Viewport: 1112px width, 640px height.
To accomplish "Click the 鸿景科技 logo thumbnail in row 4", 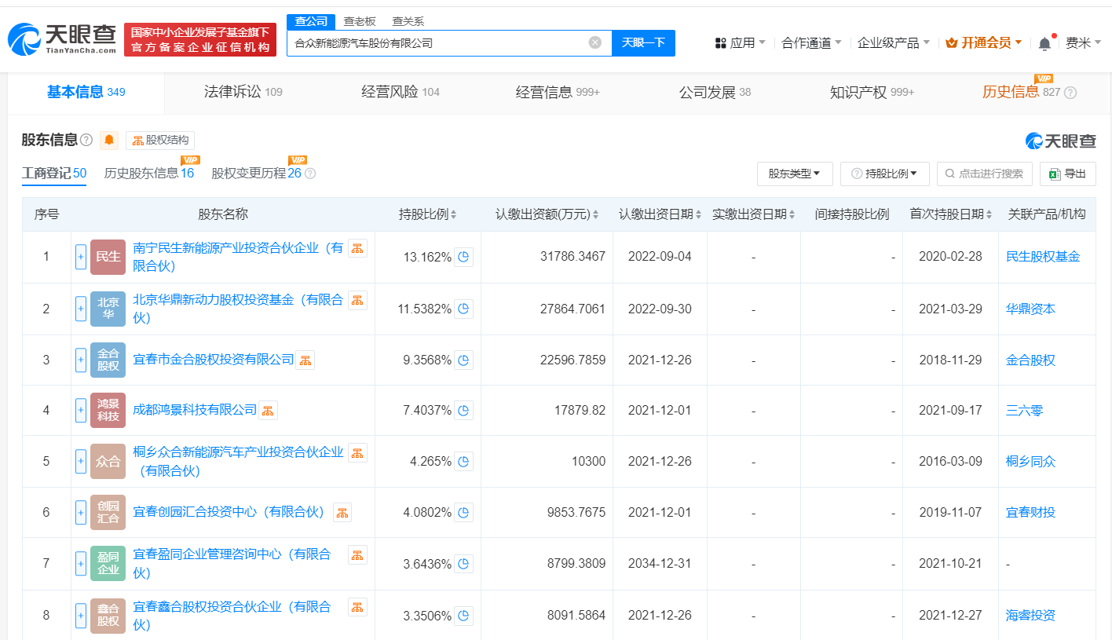I will point(108,410).
